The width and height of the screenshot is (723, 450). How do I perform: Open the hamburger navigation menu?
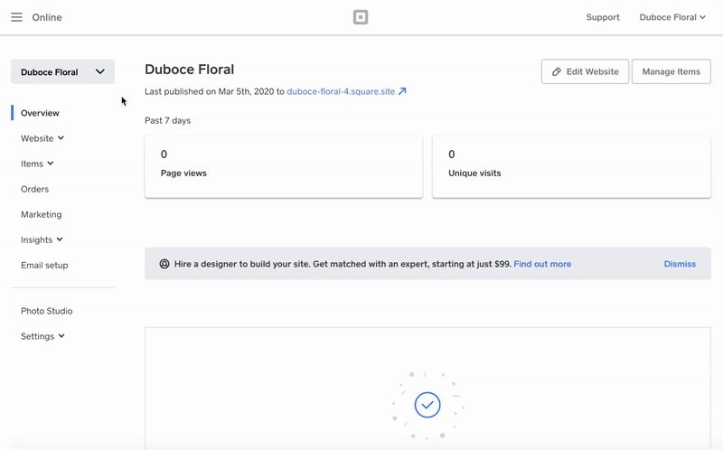16,17
